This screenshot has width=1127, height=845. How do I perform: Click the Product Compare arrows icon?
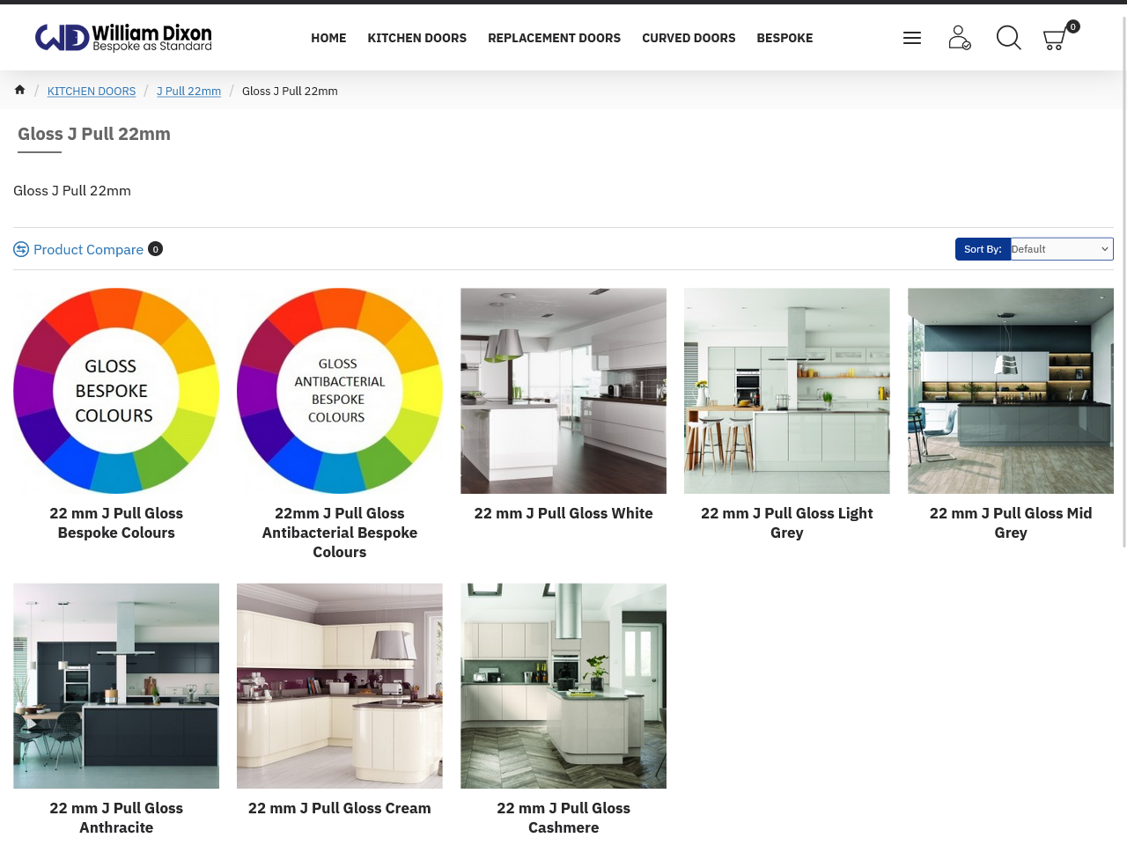click(21, 250)
